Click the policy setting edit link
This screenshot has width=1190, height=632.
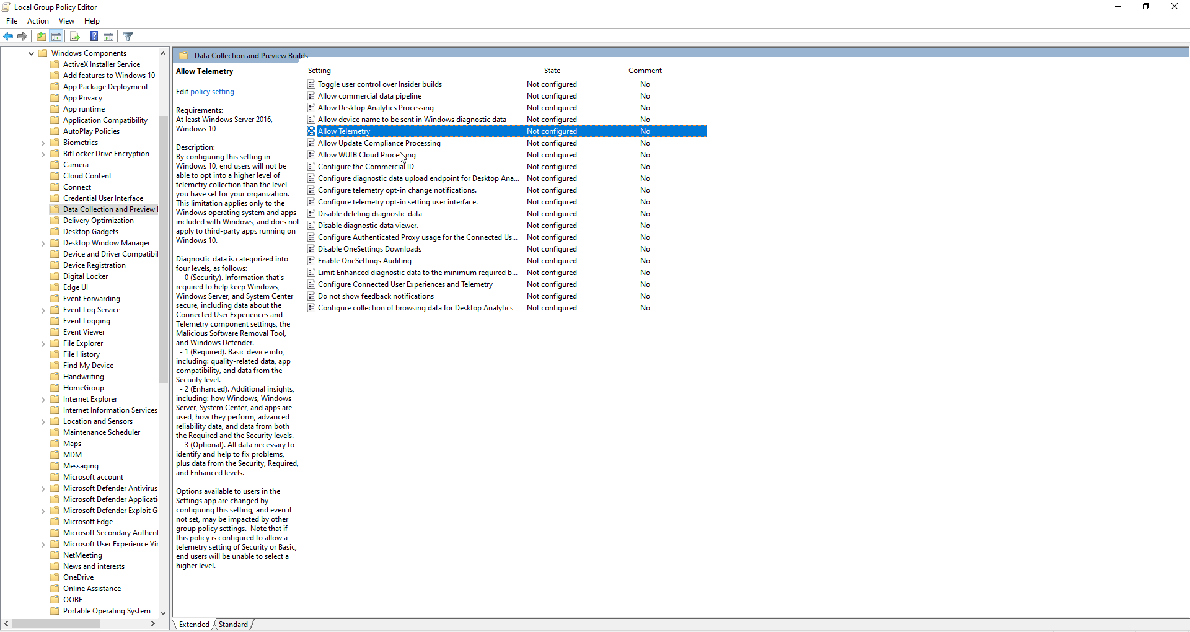point(213,91)
